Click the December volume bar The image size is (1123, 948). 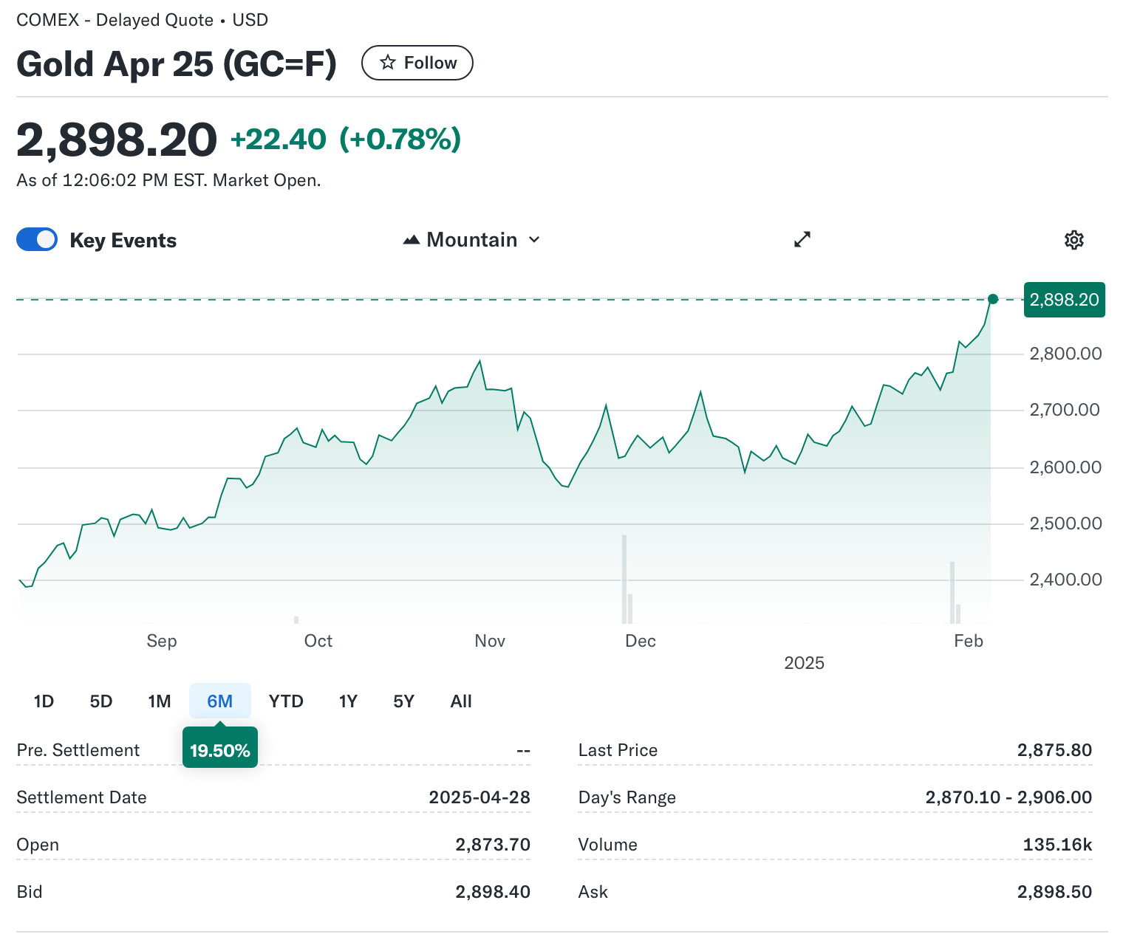pyautogui.click(x=624, y=580)
